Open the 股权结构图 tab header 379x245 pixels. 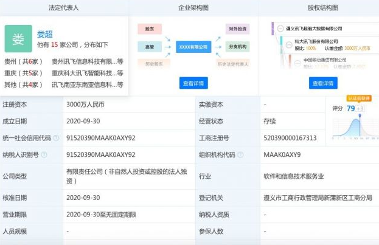pyautogui.click(x=322, y=8)
